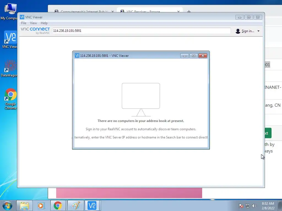Image resolution: width=282 pixels, height=211 pixels.
Task: Expand the Sign in dropdown arrow
Action: click(258, 31)
